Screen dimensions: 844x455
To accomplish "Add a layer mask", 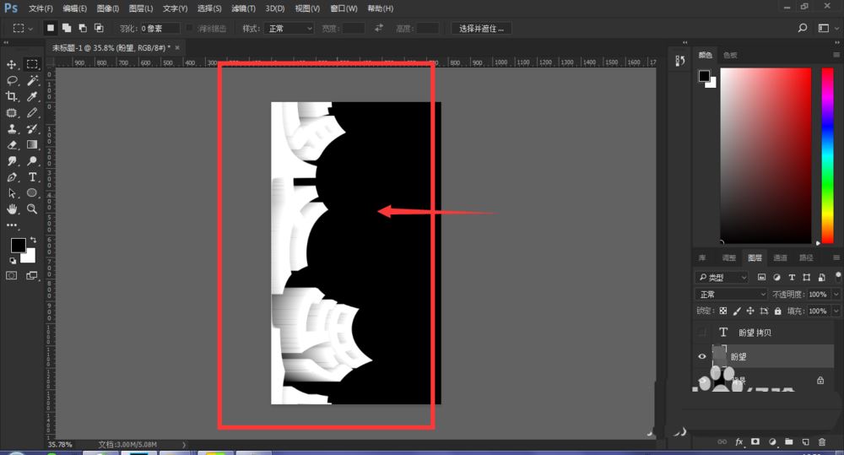I will tap(755, 441).
